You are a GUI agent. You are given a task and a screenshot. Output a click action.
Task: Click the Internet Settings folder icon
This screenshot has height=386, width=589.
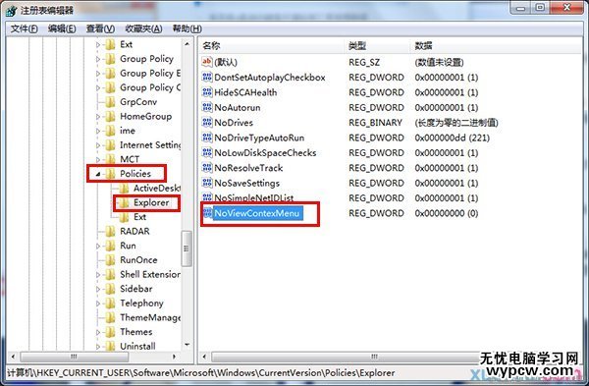pyautogui.click(x=110, y=145)
